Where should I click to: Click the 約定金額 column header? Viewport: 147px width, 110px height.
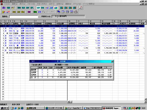point(61,23)
